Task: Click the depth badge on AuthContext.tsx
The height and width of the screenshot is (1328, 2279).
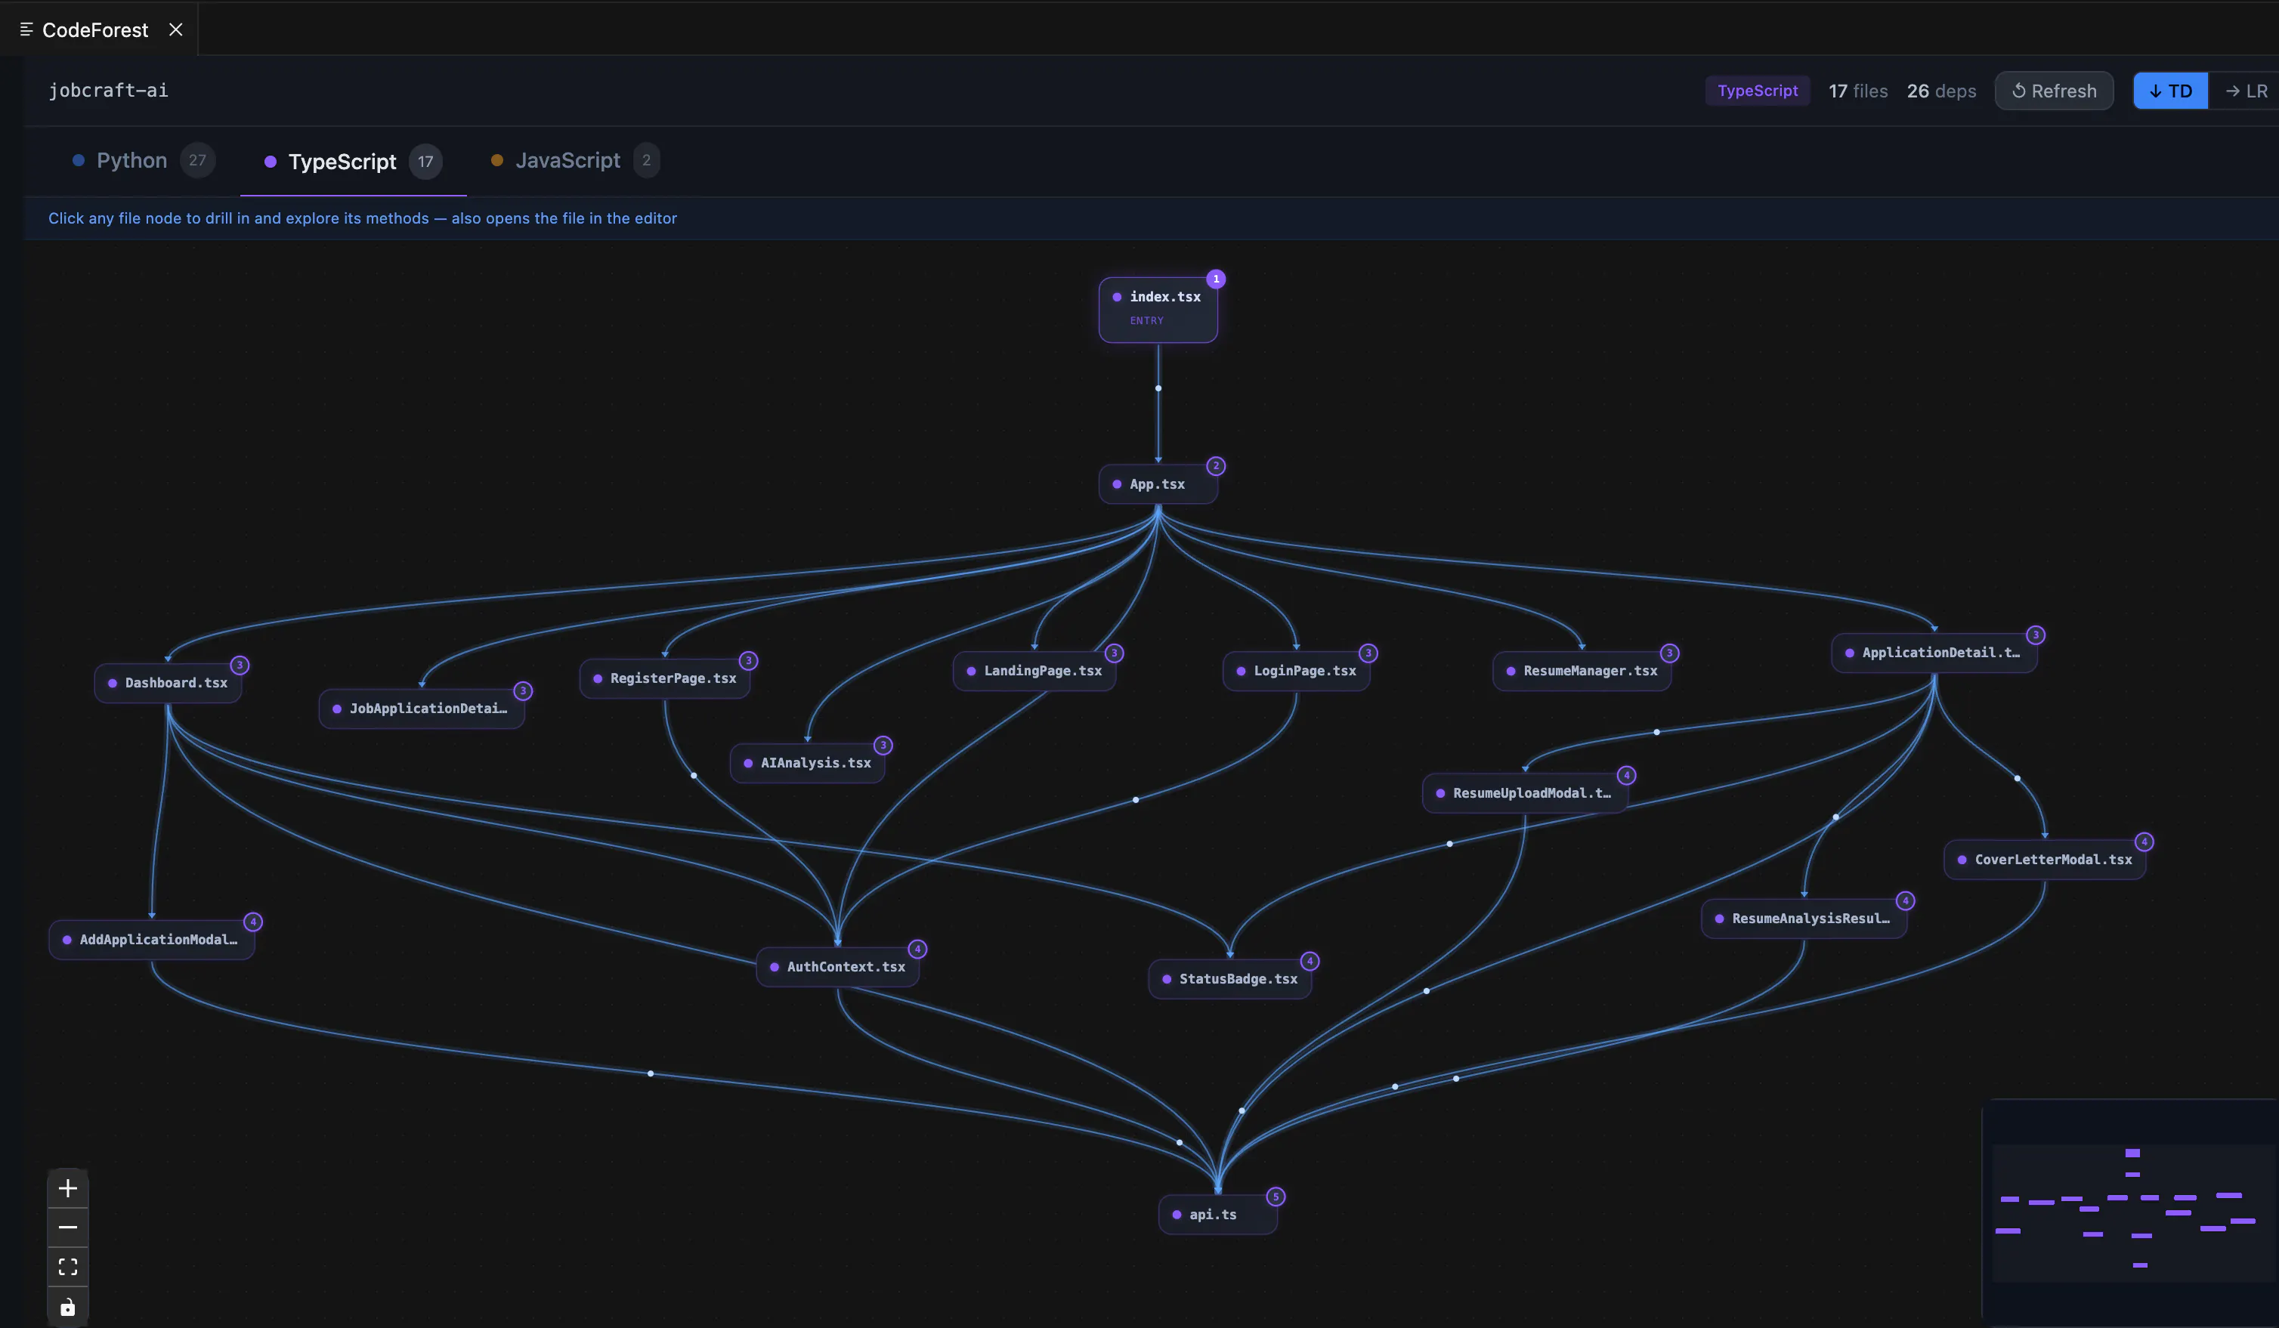Action: point(917,950)
